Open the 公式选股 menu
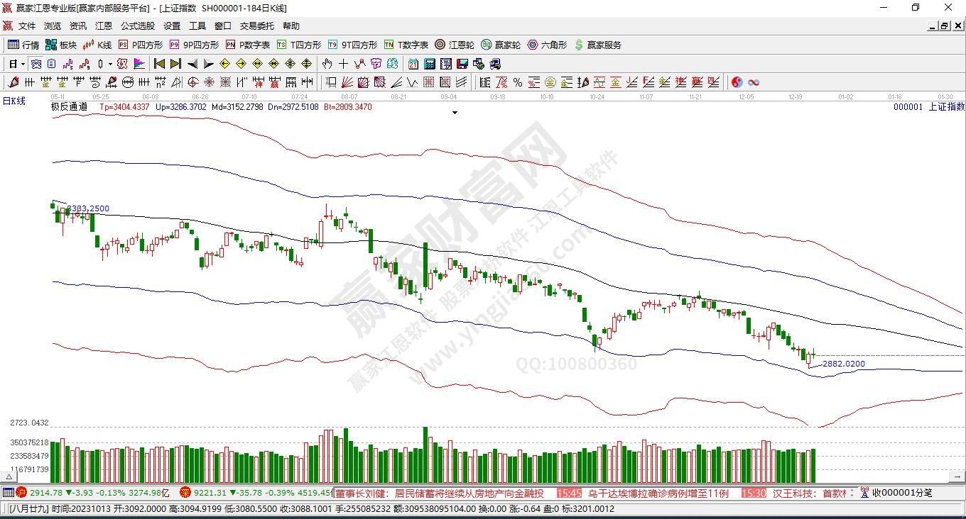The image size is (966, 519). pyautogui.click(x=137, y=26)
